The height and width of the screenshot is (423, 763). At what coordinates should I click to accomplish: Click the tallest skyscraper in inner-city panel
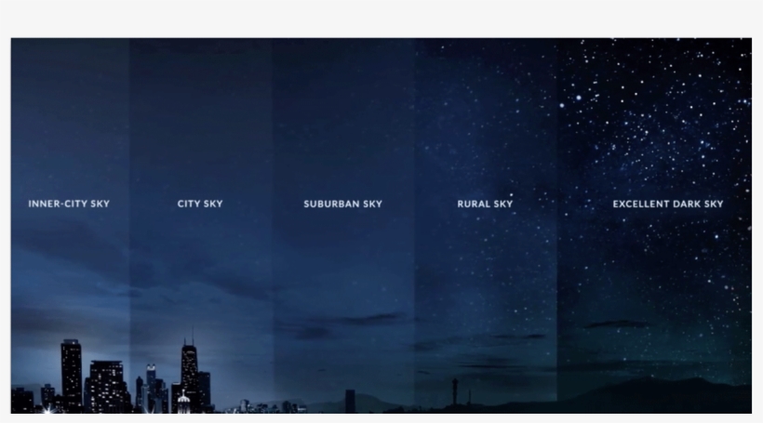pyautogui.click(x=72, y=372)
